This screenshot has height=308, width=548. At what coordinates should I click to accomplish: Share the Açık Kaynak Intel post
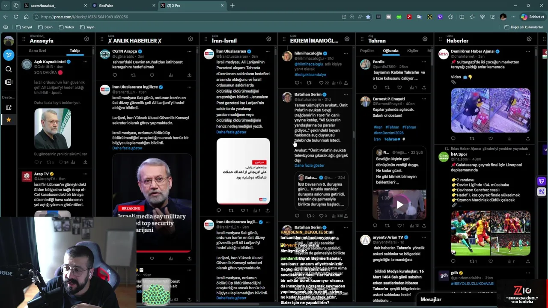coord(85,162)
